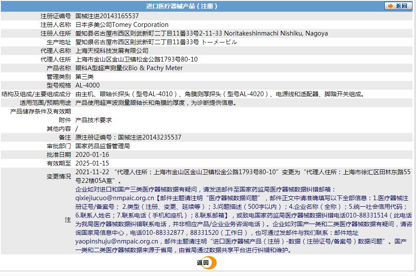Click the structure composition text starting 由主机
This screenshot has width=416, height=276.
220,94
